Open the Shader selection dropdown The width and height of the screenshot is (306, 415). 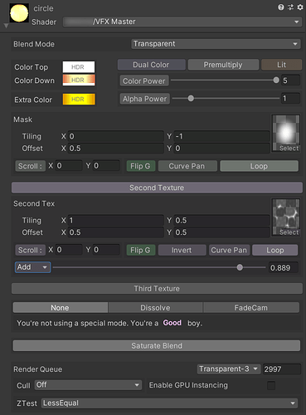point(182,22)
